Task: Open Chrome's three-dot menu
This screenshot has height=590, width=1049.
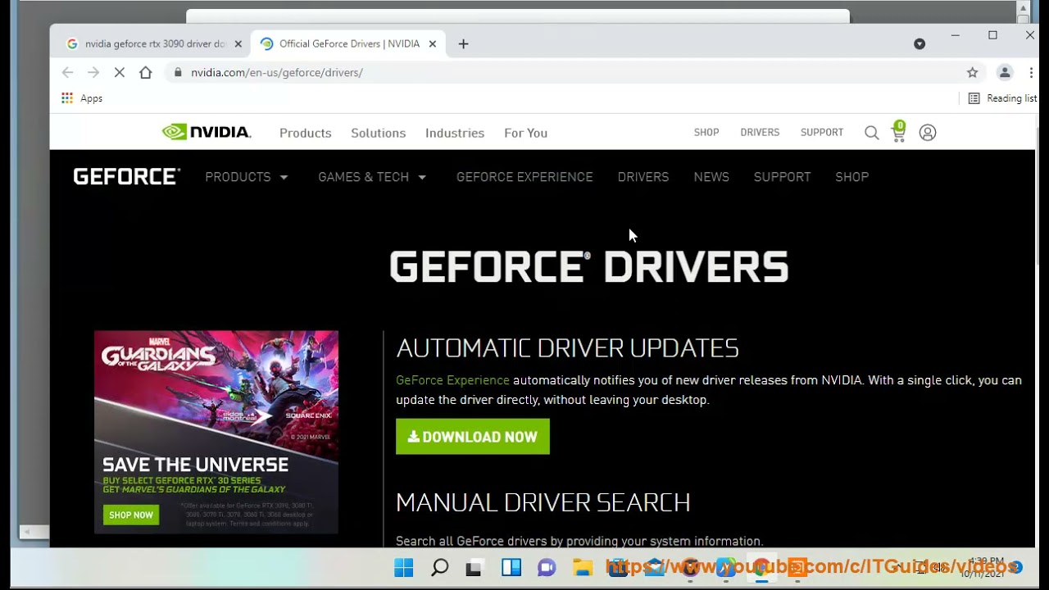Action: tap(1030, 73)
